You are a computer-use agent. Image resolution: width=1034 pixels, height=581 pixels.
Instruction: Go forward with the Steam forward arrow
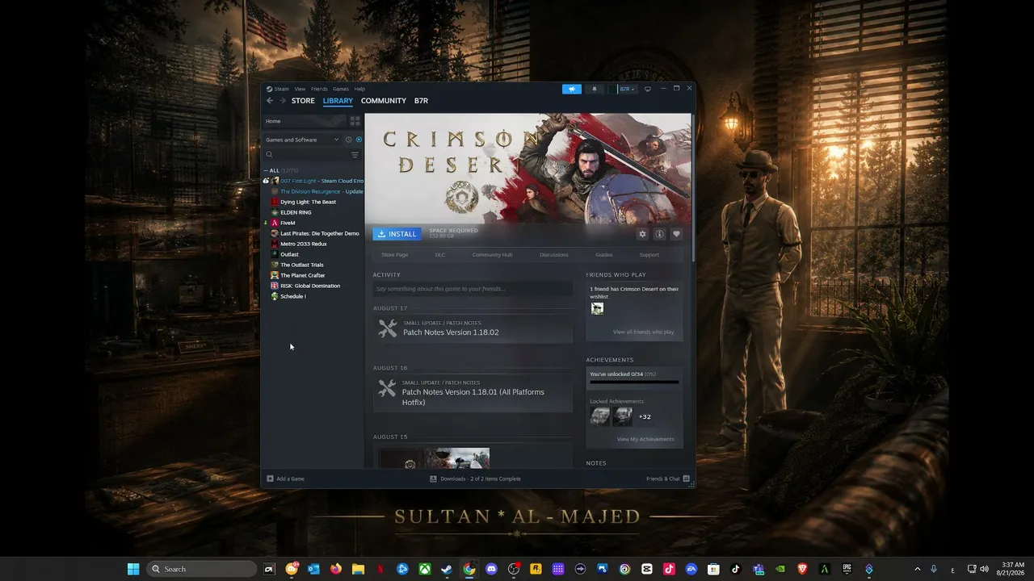[283, 101]
